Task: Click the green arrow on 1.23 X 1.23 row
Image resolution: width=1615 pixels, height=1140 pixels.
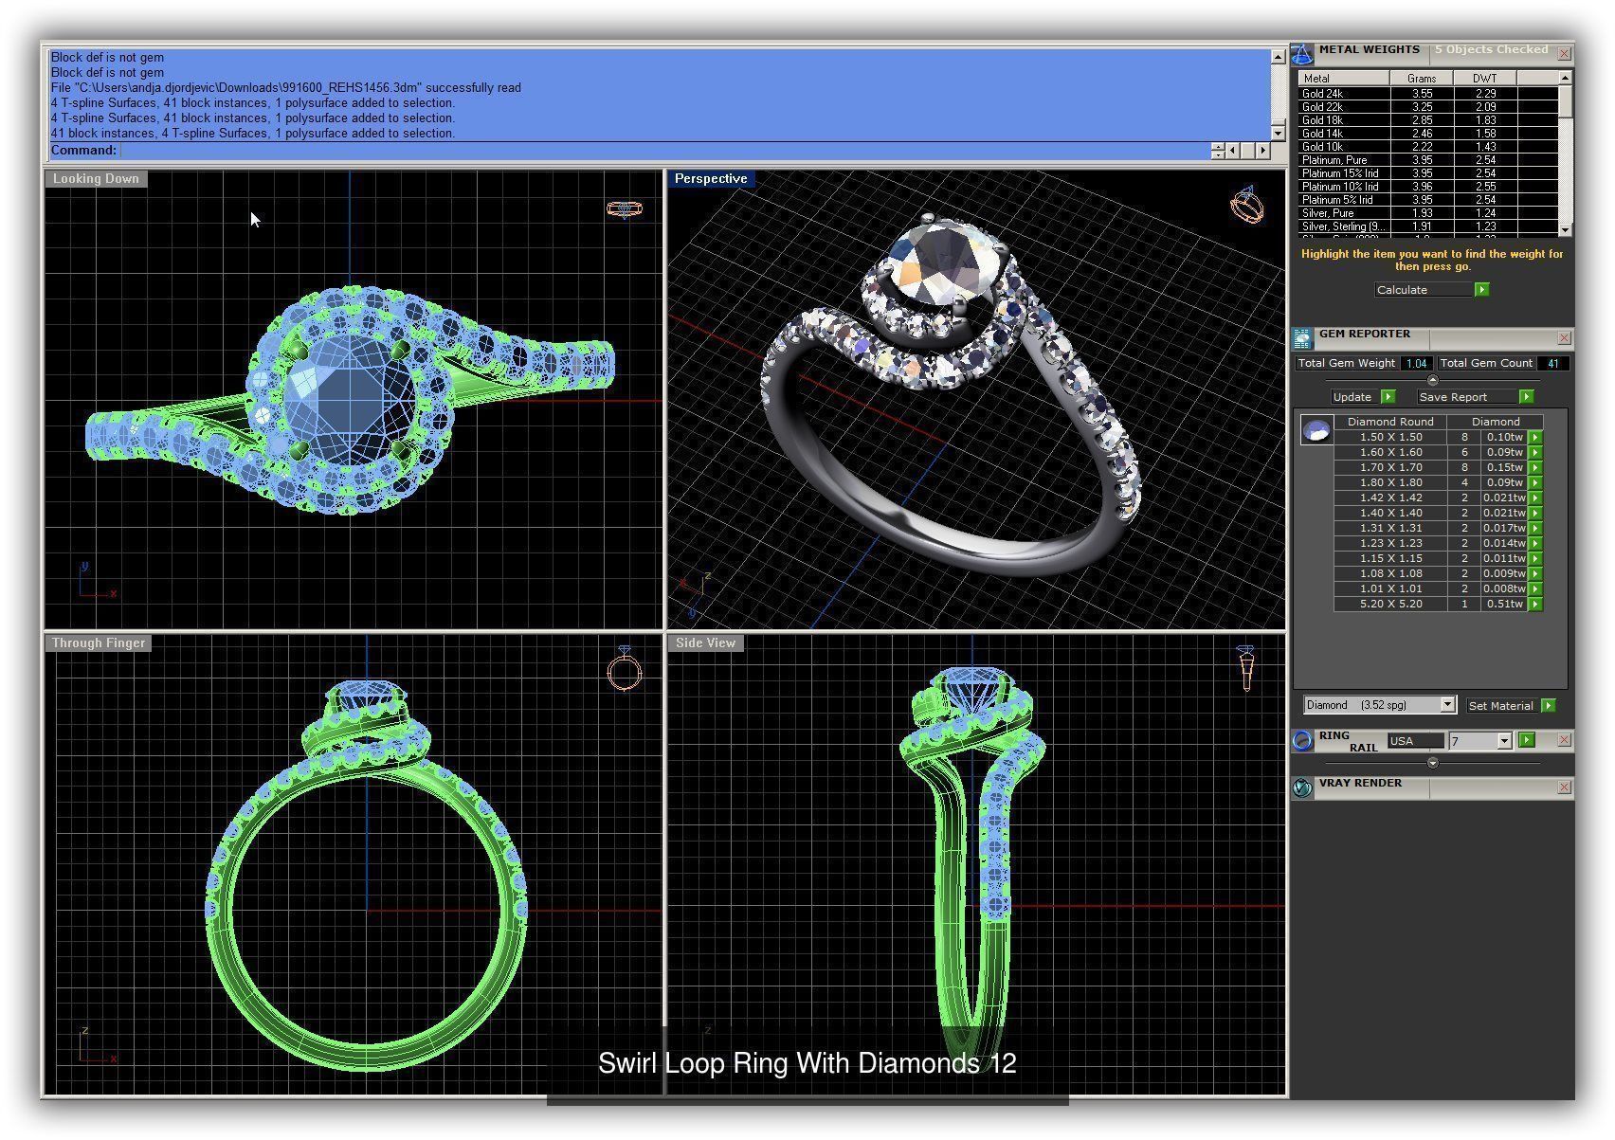Action: click(x=1535, y=544)
